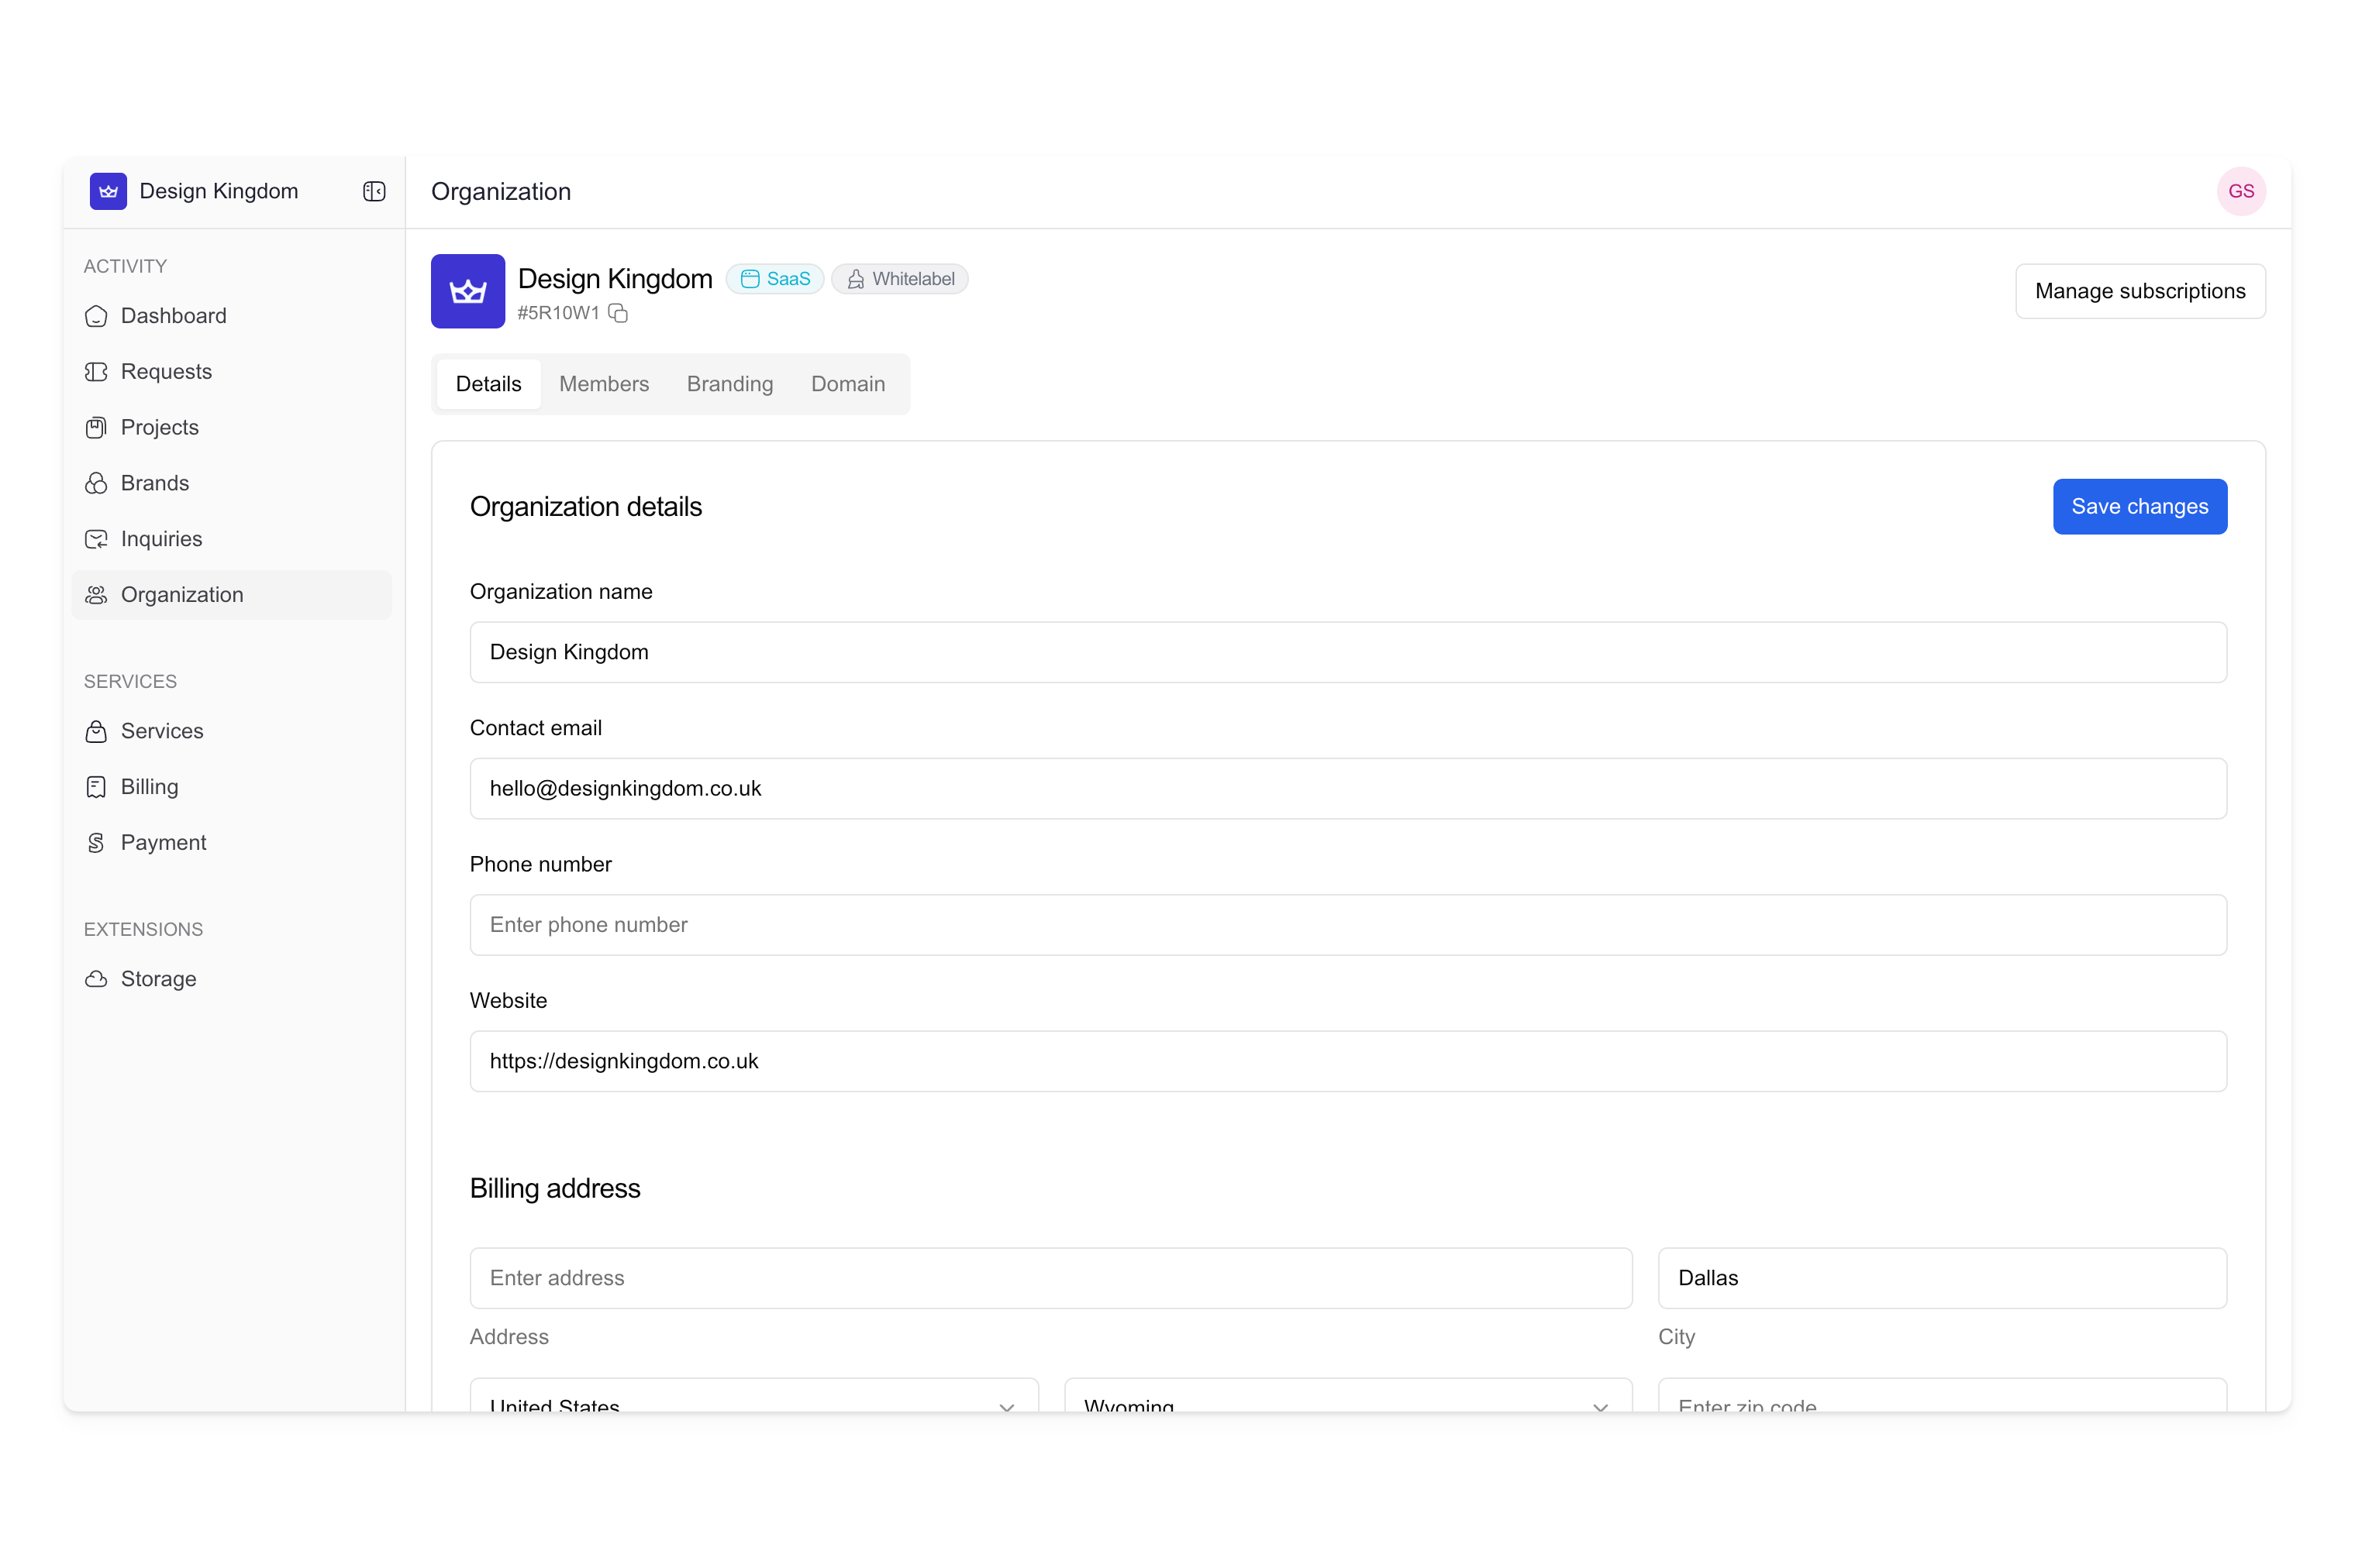
Task: Click the Services bag icon
Action: (x=96, y=731)
